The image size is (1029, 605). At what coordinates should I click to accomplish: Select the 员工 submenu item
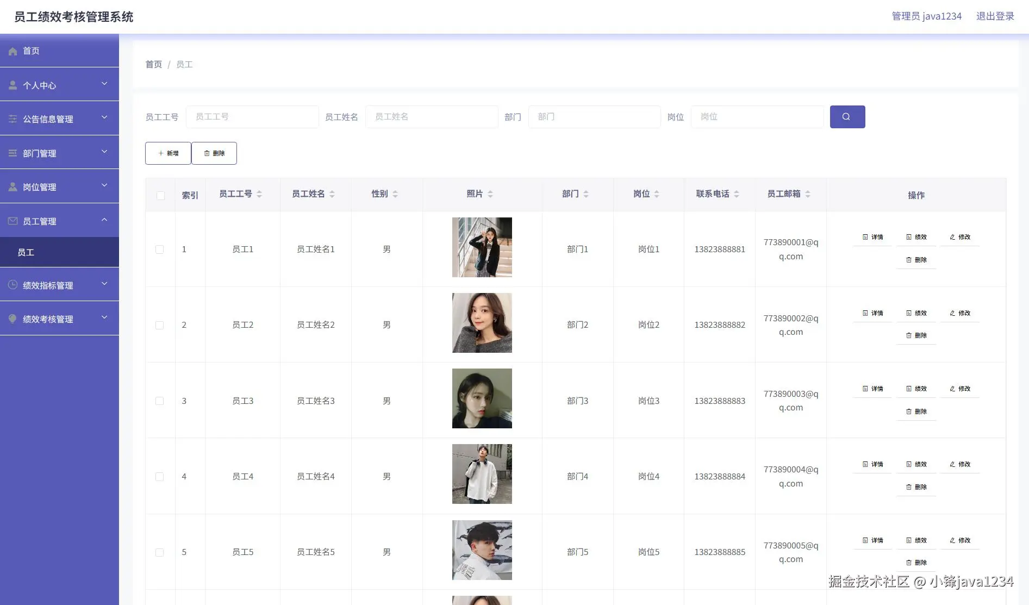(x=59, y=252)
